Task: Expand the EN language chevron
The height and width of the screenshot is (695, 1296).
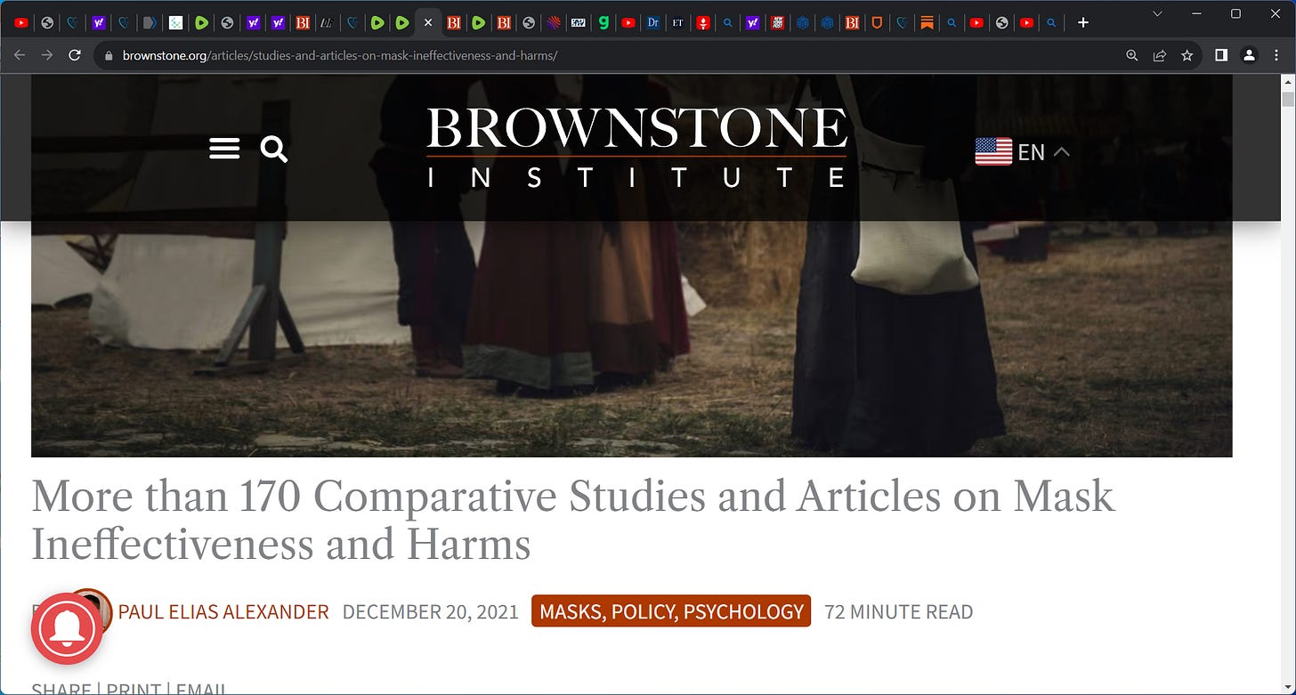Action: click(1061, 151)
